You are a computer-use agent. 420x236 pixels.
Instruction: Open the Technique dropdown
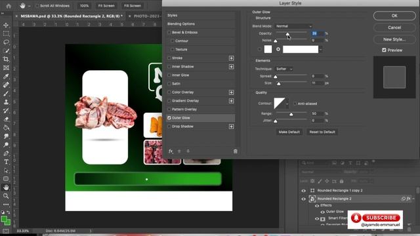point(284,69)
